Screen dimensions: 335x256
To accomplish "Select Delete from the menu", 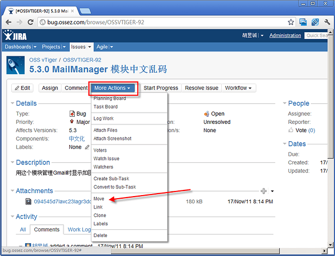I will click(x=129, y=236).
